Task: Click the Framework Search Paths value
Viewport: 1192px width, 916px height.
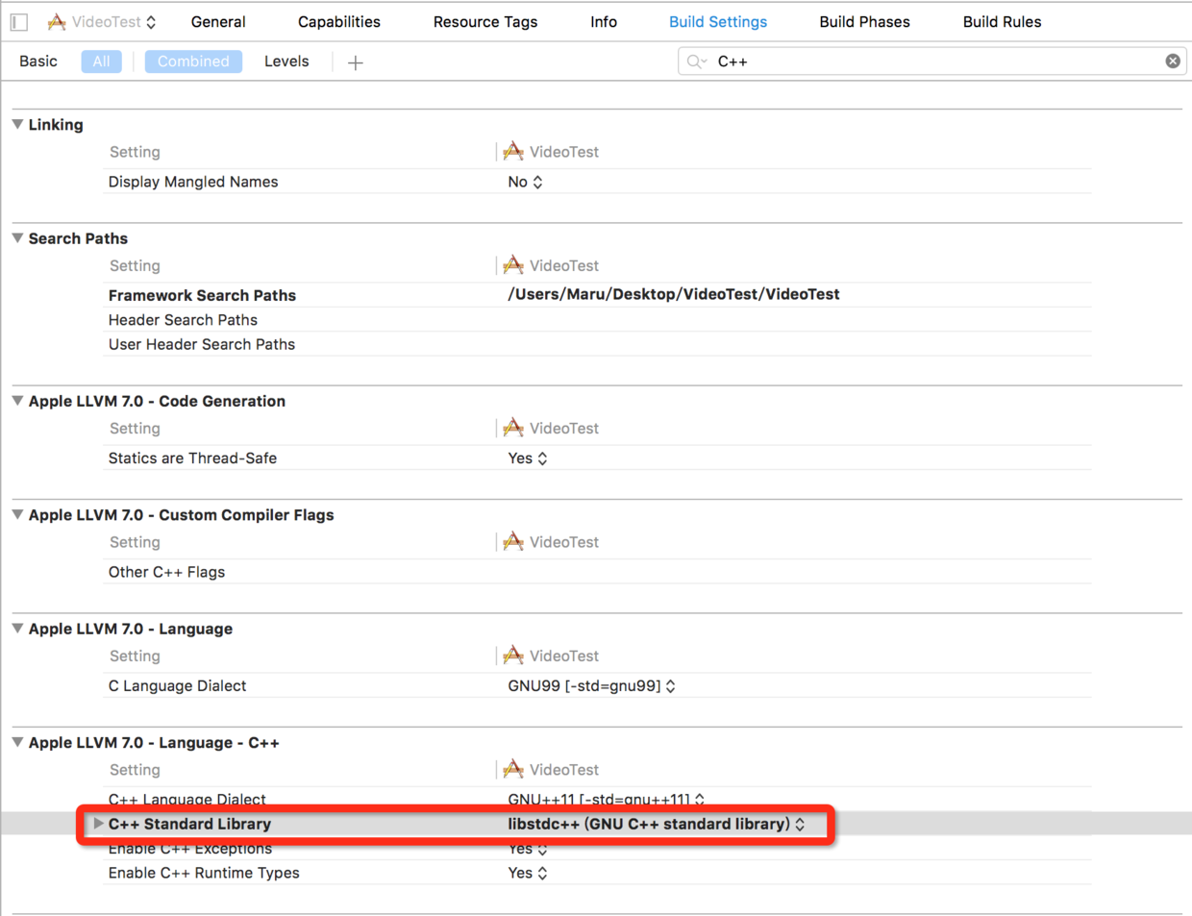Action: point(673,294)
